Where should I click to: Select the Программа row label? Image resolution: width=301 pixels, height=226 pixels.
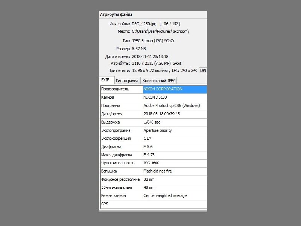(111, 106)
